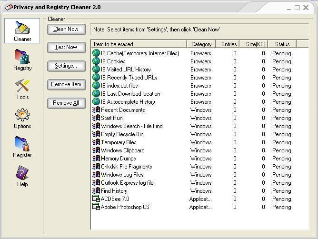
Task: Sort list by Category column header
Action: tap(201, 44)
